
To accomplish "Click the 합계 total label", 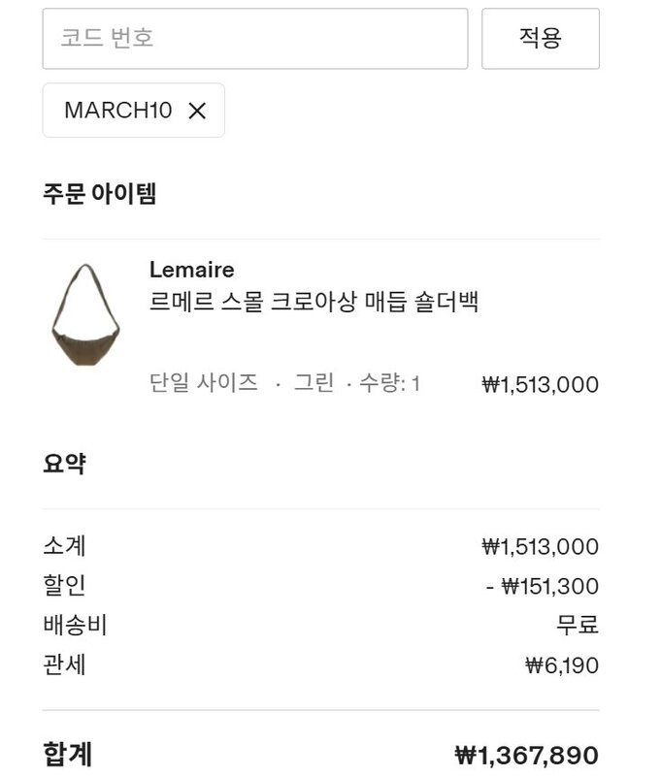I will coord(67,754).
